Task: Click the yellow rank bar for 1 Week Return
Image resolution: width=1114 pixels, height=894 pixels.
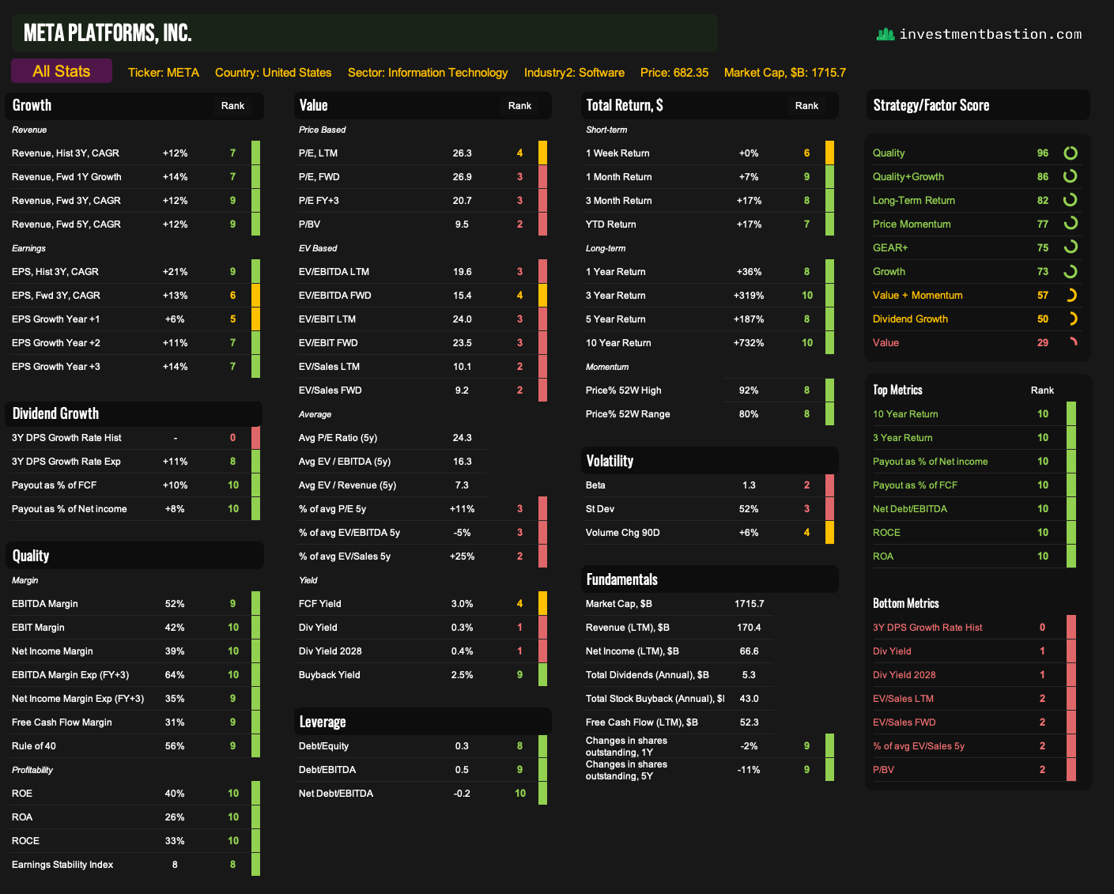Action: click(x=829, y=153)
